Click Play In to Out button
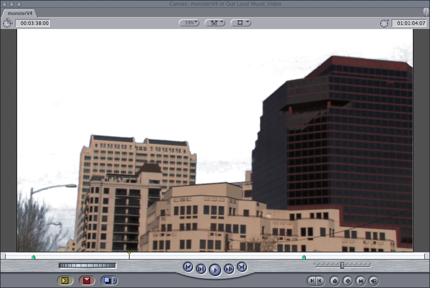 click(201, 268)
